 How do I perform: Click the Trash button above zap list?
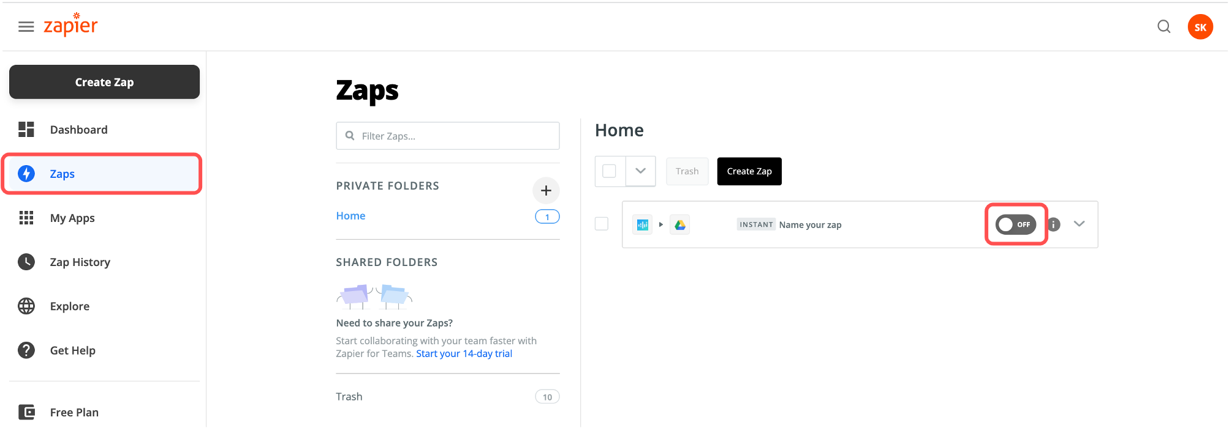tap(687, 171)
